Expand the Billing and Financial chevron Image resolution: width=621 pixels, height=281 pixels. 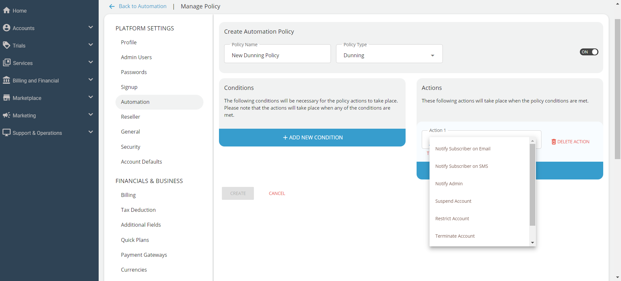[x=91, y=80]
